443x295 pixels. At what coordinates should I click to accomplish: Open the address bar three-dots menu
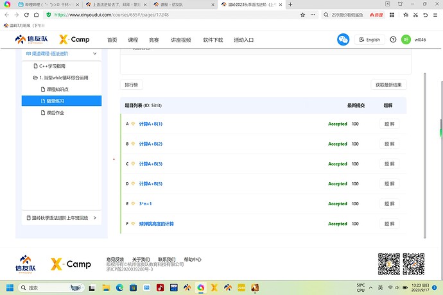pyautogui.click(x=313, y=15)
